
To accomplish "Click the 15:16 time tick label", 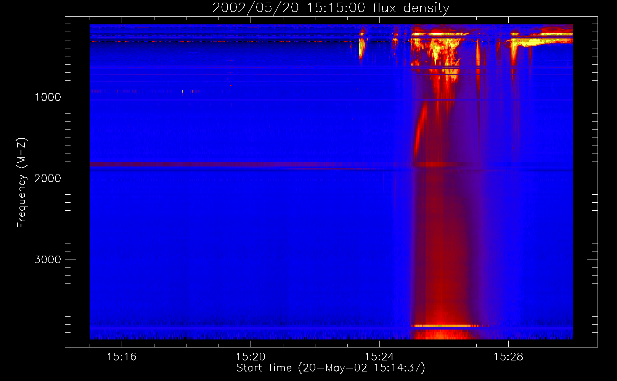I will (x=122, y=357).
